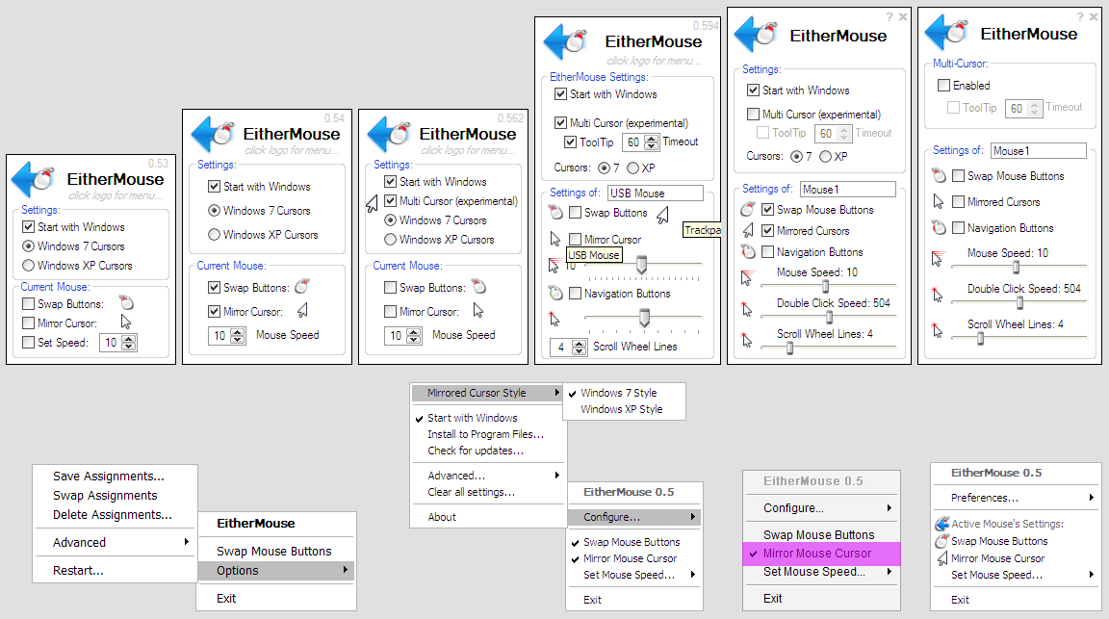Click the magenta highlighted Mirror Mouse Cursor item
The height and width of the screenshot is (619, 1109).
(x=816, y=554)
